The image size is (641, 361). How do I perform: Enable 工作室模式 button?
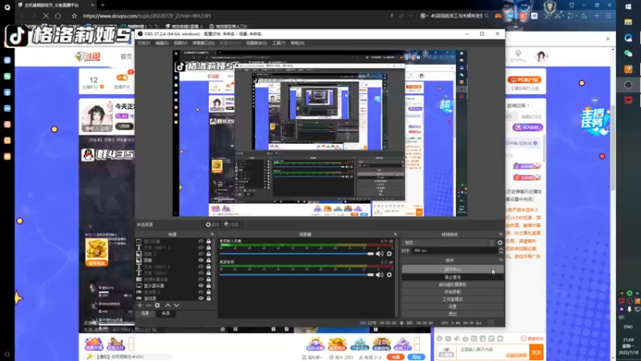pyautogui.click(x=453, y=299)
